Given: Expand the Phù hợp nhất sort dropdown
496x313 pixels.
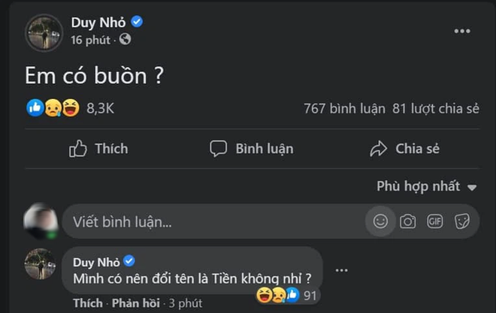Looking at the screenshot, I should (427, 186).
